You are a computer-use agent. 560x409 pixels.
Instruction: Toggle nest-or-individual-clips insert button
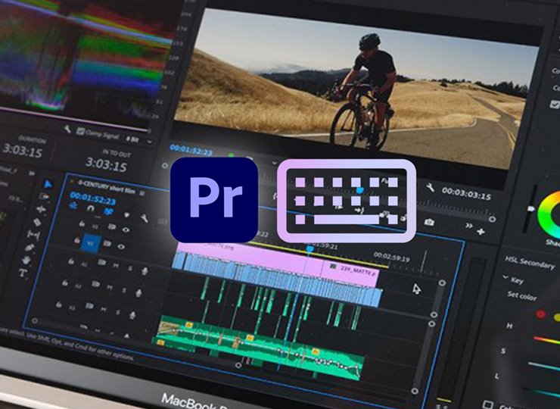pos(73,205)
